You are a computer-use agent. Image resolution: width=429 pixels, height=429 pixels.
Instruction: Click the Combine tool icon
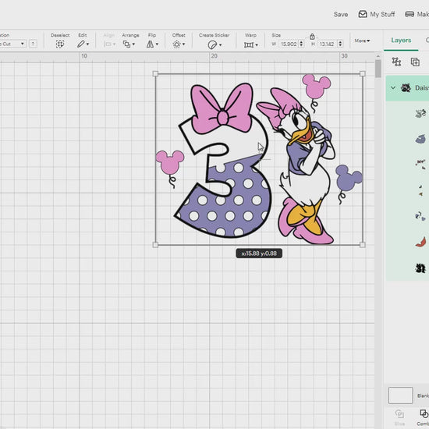424,413
